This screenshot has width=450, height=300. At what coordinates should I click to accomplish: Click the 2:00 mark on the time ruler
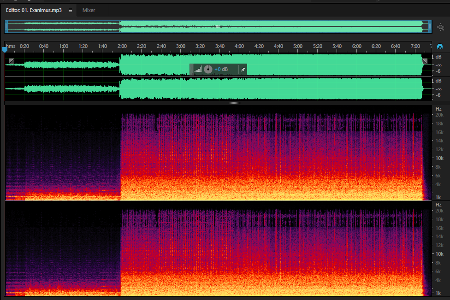(122, 46)
